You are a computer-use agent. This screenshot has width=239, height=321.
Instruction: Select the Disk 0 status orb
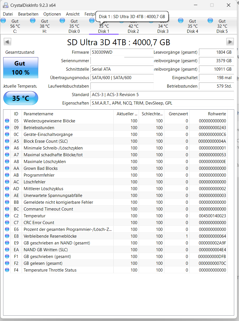click(x=62, y=20)
